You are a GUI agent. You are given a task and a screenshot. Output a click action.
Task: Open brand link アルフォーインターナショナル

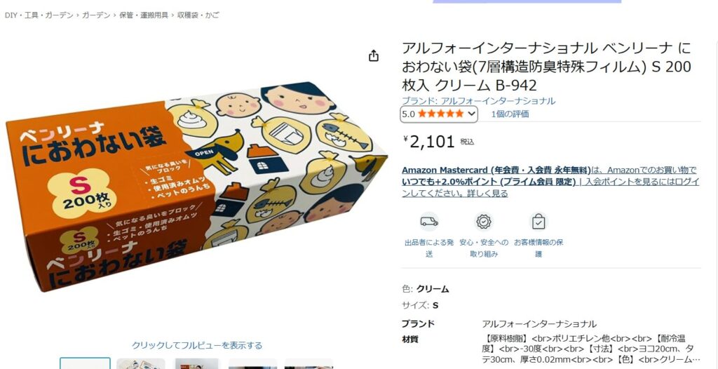point(478,101)
